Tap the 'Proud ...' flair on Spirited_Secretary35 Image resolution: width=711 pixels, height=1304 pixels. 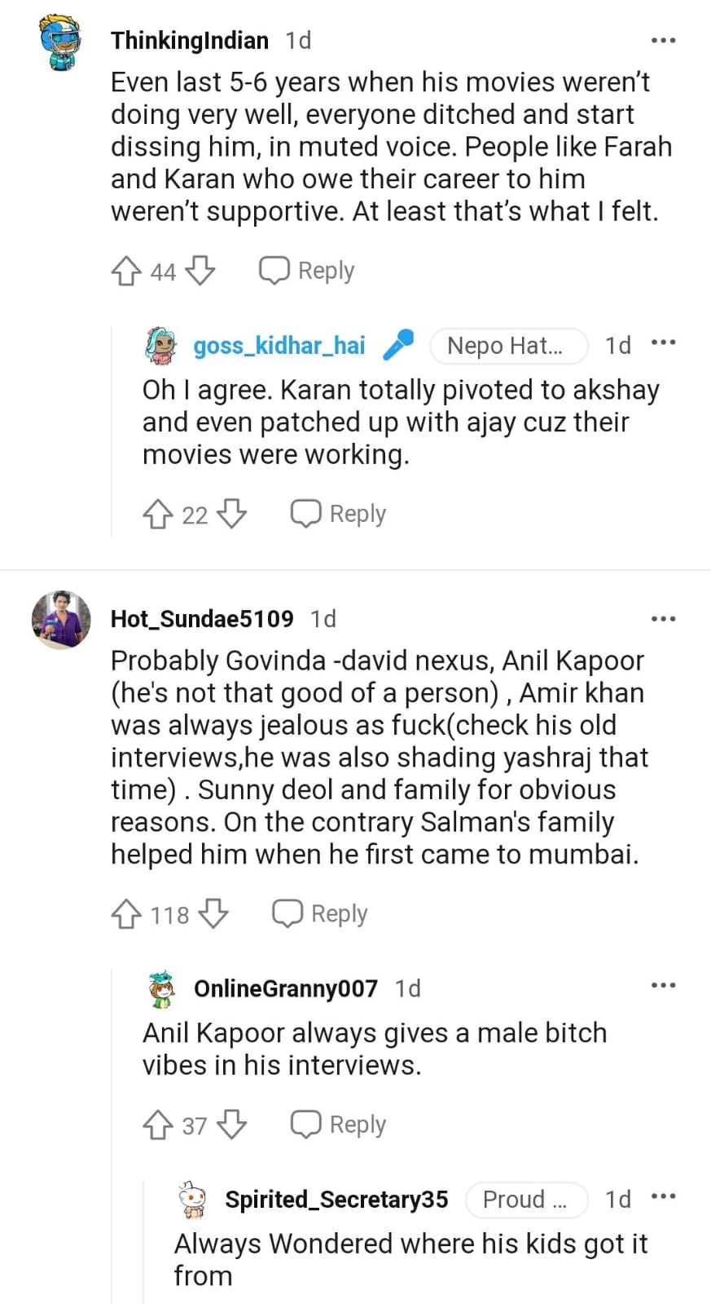pos(525,1200)
